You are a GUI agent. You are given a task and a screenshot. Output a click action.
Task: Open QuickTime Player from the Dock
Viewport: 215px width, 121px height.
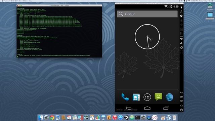point(149,118)
